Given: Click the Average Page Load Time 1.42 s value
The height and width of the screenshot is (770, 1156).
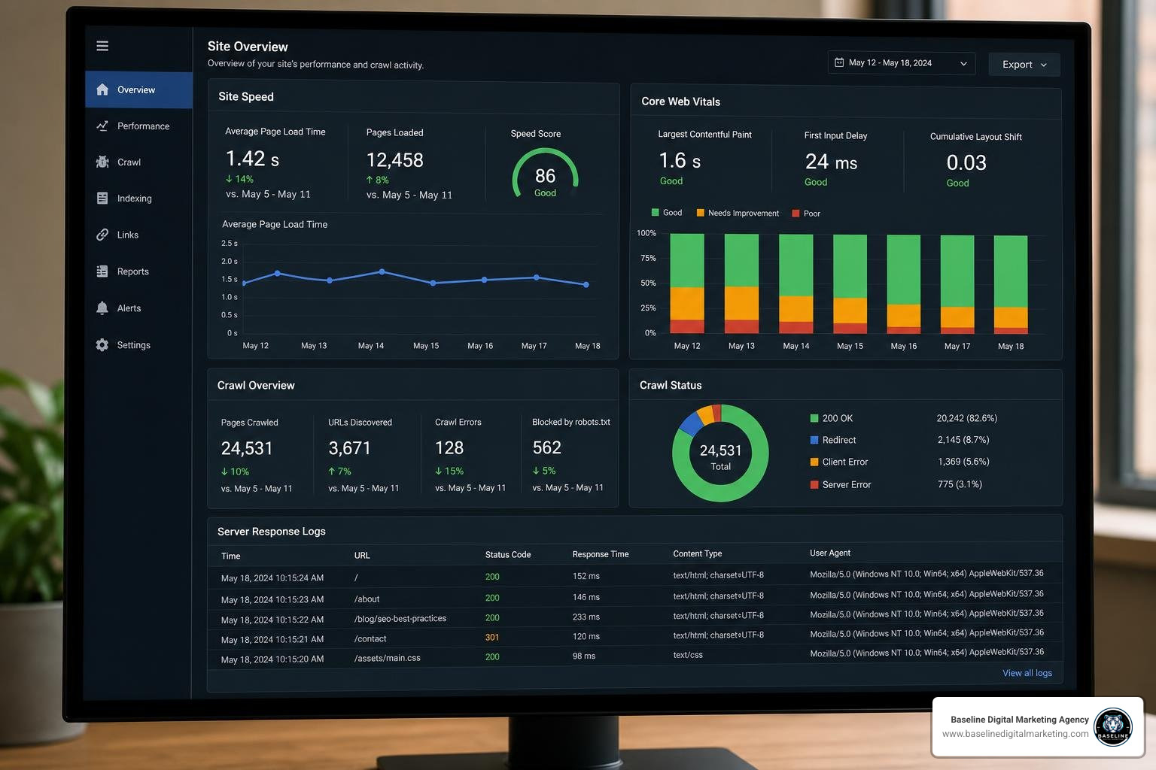Looking at the screenshot, I should 253,159.
